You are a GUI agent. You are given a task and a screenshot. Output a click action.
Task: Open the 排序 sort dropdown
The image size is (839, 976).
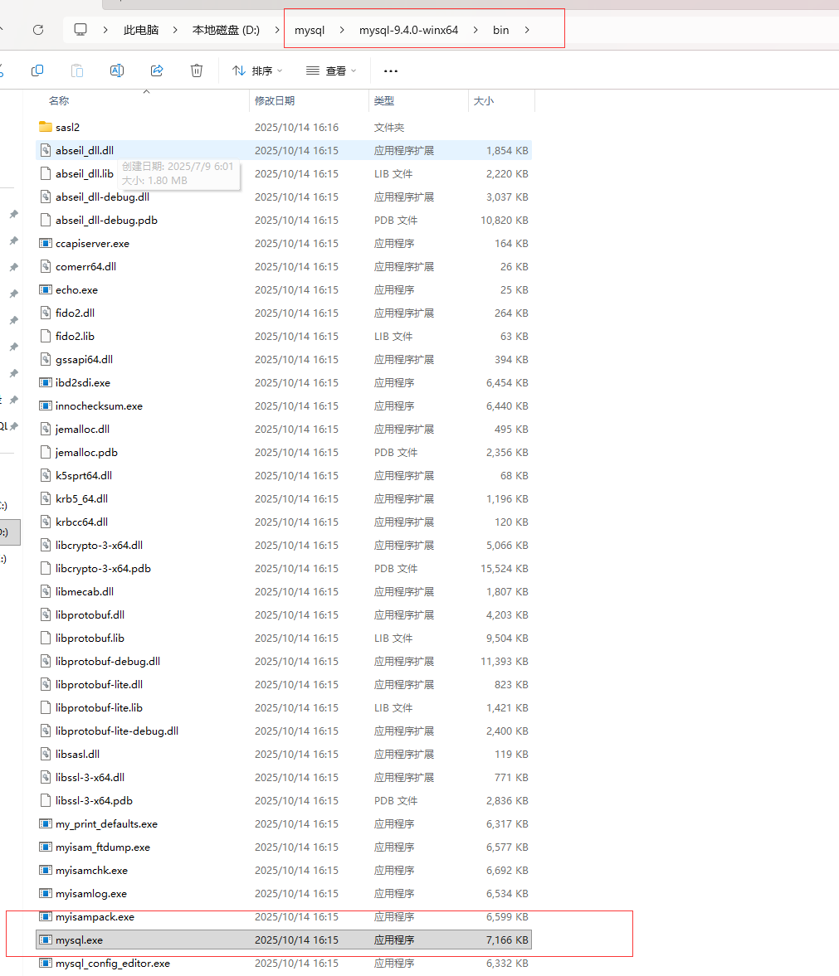(257, 71)
